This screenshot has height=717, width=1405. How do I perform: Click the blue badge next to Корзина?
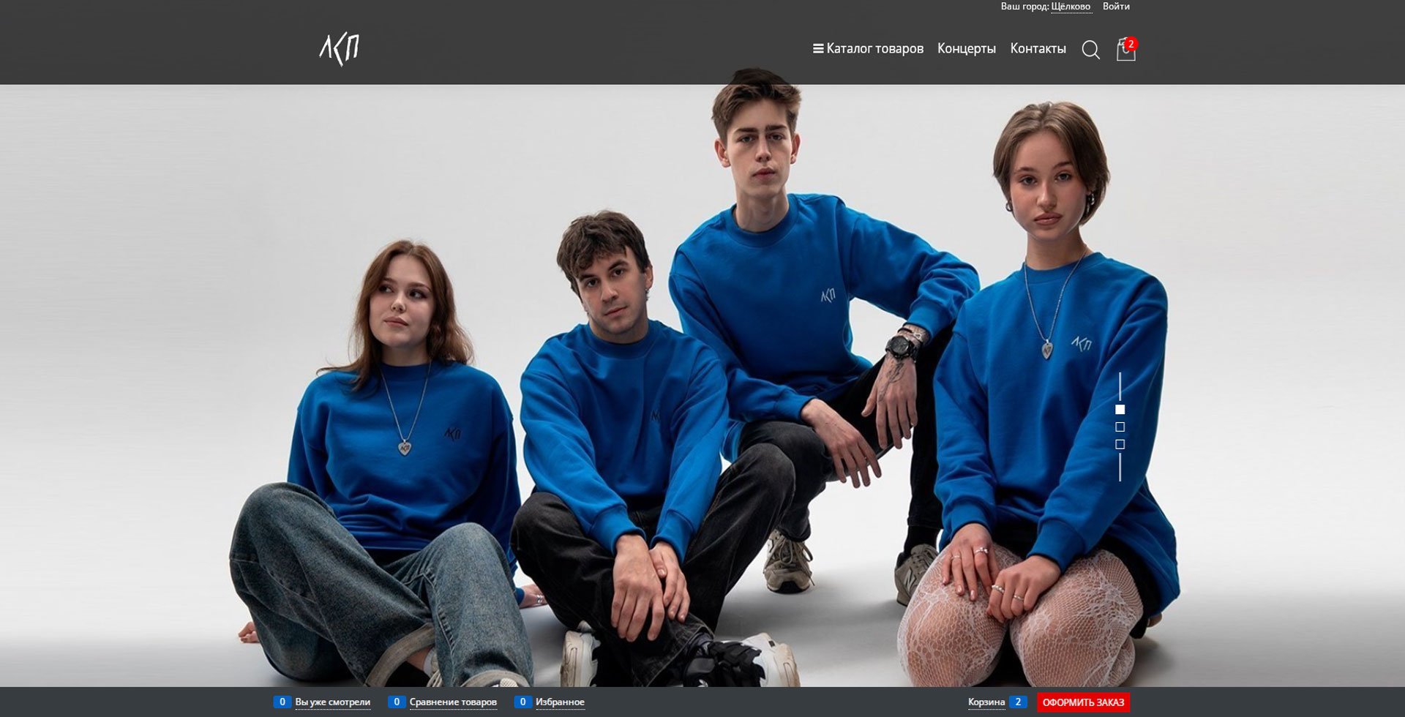coord(1018,702)
